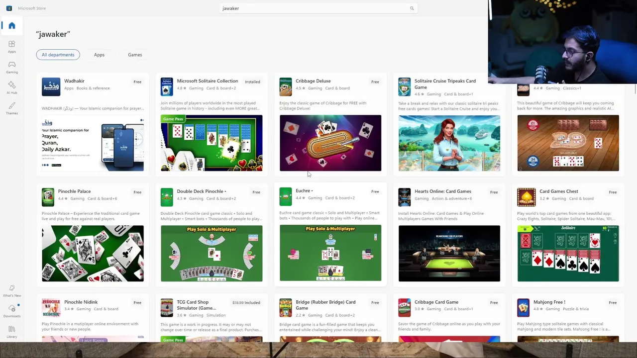The image size is (637, 358).
Task: Click the Double Deck Pinochle app icon
Action: pos(167,197)
